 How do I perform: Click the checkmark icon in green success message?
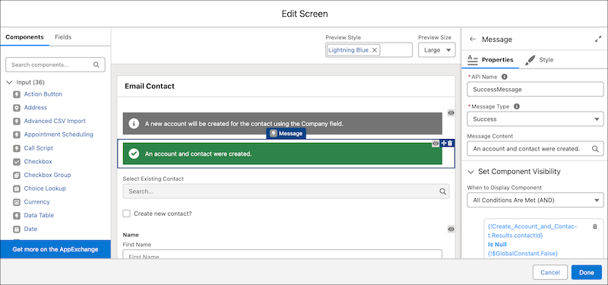coord(134,154)
